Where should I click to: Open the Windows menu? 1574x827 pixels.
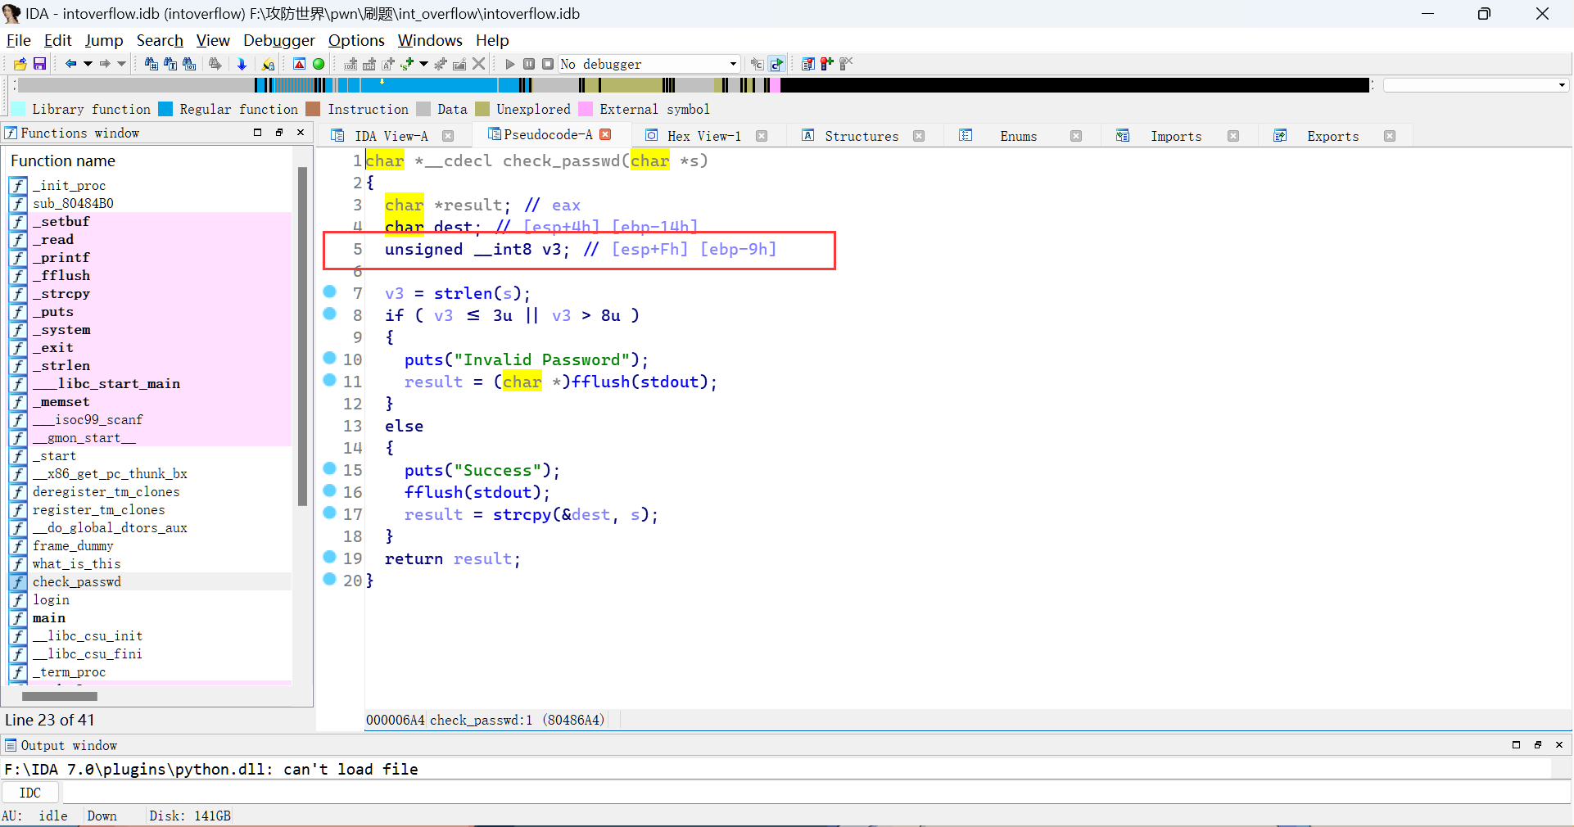coord(430,40)
